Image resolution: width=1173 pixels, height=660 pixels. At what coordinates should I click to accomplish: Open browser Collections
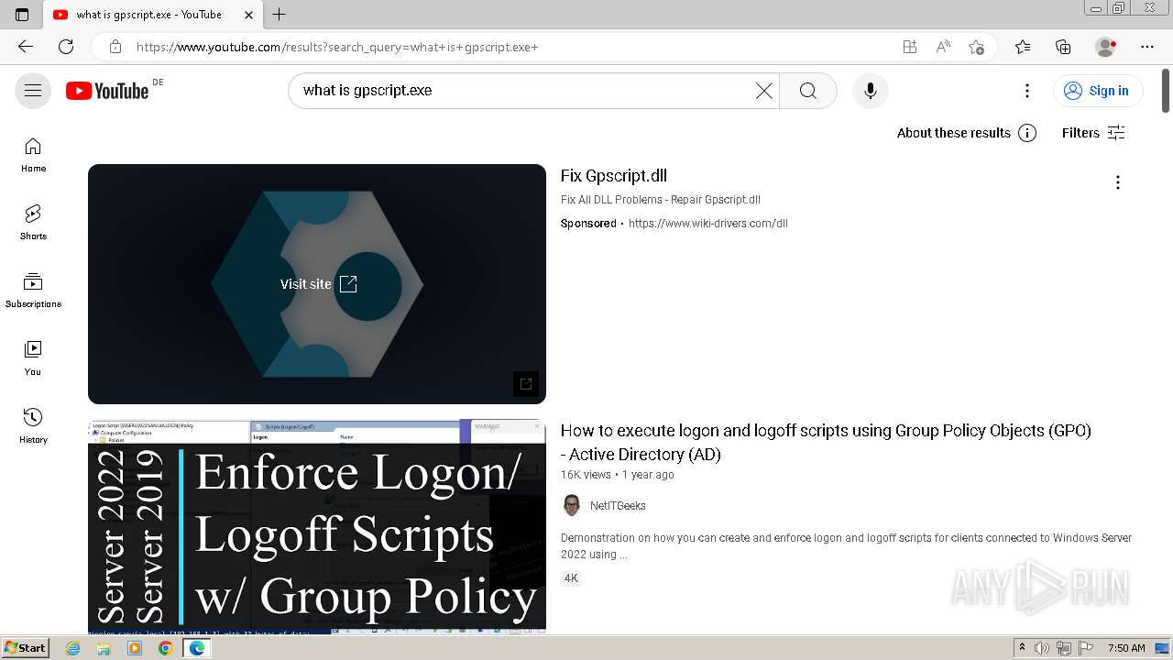tap(1063, 47)
